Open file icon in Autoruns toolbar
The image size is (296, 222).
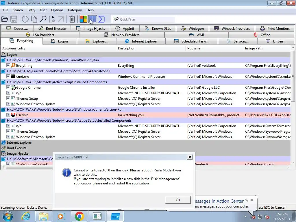[x=5, y=19]
